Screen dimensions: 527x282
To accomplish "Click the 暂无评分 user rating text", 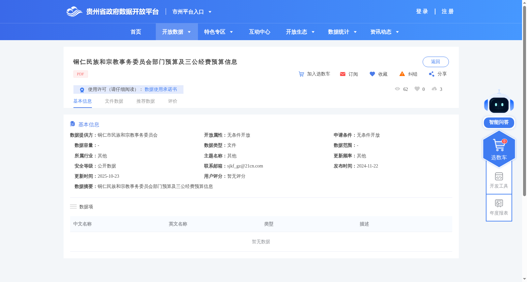I will (236, 176).
